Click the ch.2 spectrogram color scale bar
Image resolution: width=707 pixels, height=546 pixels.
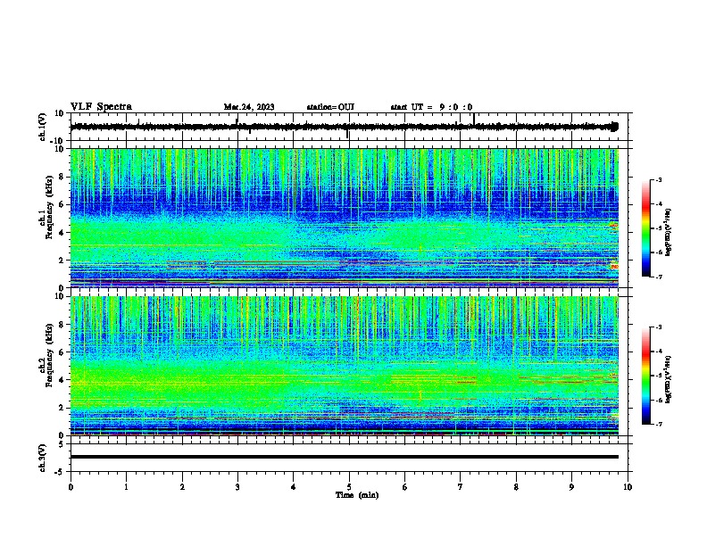coord(645,376)
